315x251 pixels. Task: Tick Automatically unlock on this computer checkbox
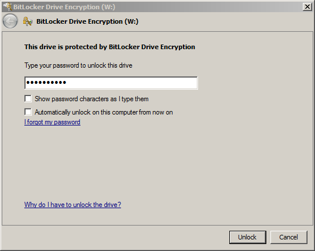[28, 112]
